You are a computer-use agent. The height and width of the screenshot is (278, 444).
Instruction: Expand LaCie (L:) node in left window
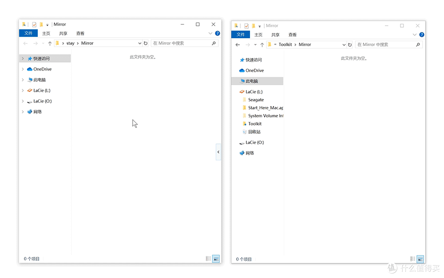click(23, 91)
